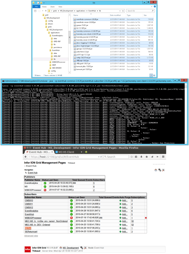Open the CMS910 subscriber link
This screenshot has height=254, width=189.
coord(29,200)
